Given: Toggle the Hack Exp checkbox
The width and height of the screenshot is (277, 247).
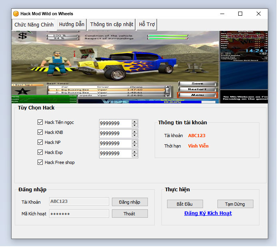Looking at the screenshot, I should pyautogui.click(x=40, y=152).
